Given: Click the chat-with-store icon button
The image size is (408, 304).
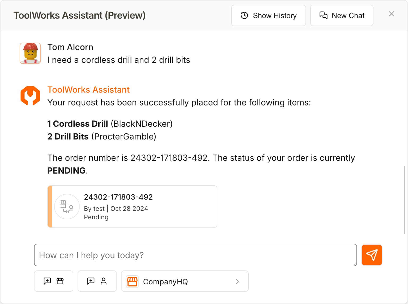Looking at the screenshot, I should tap(53, 281).
